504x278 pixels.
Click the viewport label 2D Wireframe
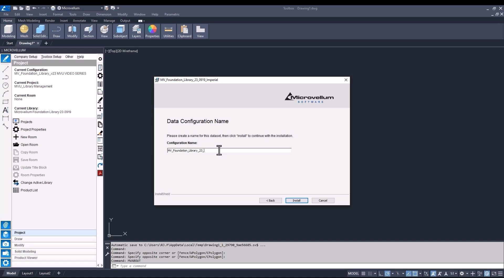click(x=127, y=51)
